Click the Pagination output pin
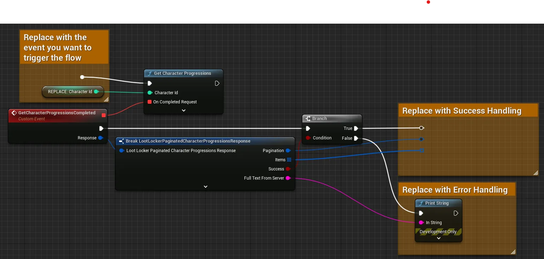 (x=288, y=151)
